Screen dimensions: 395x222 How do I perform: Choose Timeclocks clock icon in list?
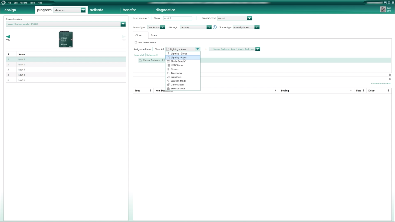(168, 73)
